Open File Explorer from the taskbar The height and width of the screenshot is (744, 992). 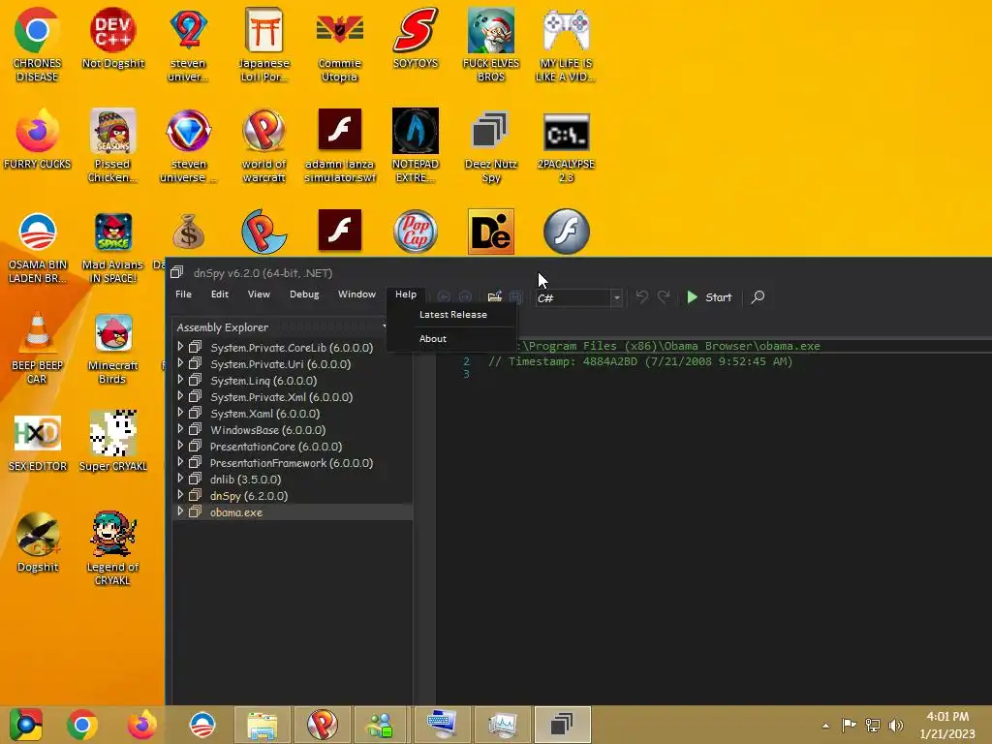262,725
